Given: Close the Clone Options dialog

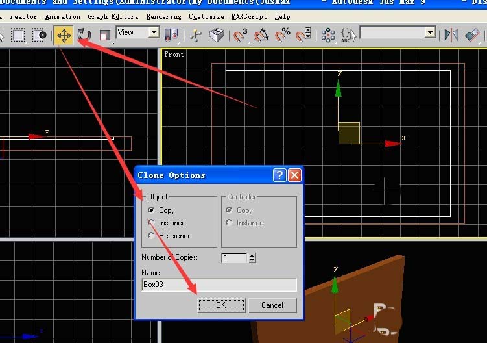Looking at the screenshot, I should click(x=295, y=175).
